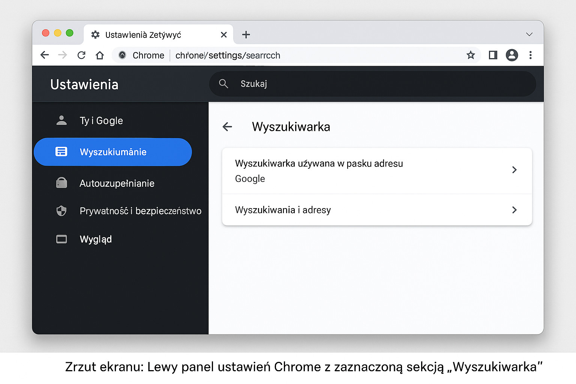Open the side panel icon
Screen dimensions: 576x384
point(493,55)
